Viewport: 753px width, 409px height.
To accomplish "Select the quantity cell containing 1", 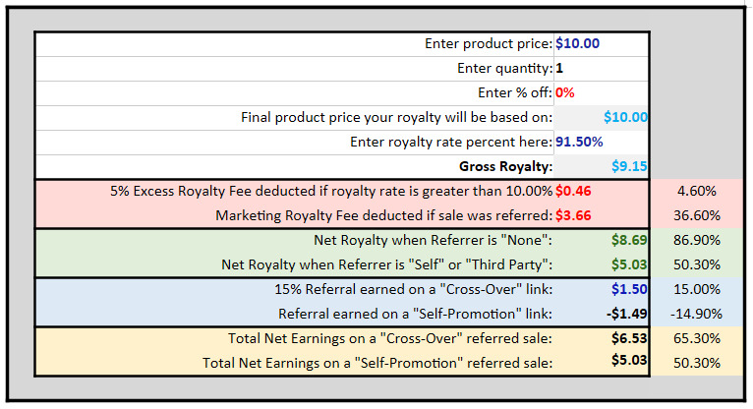I will coord(601,69).
